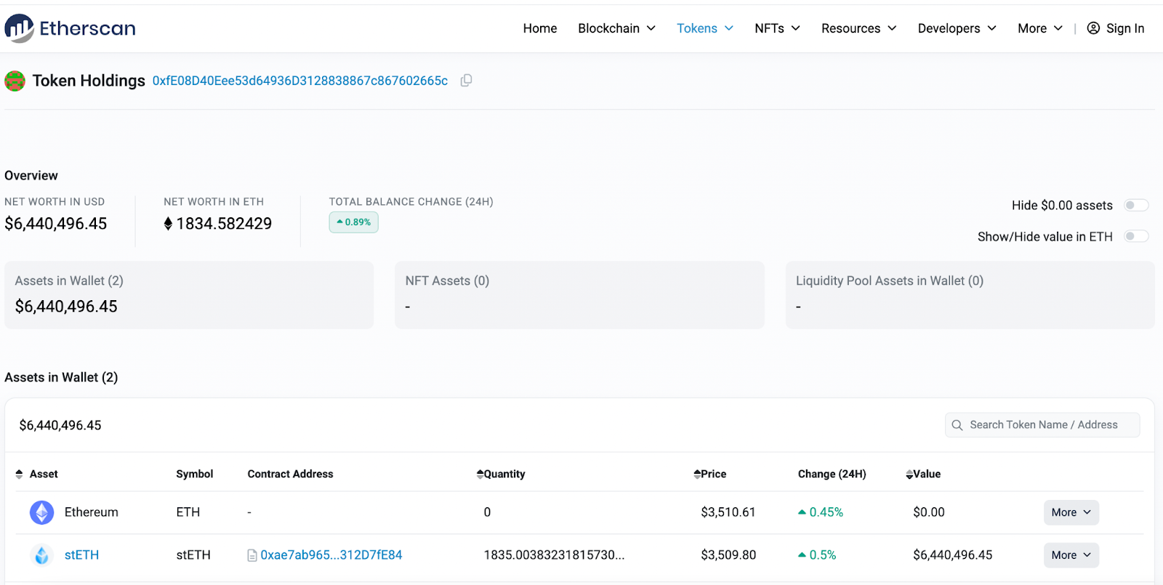Open wallet address 0xfE08D40E link

[300, 81]
